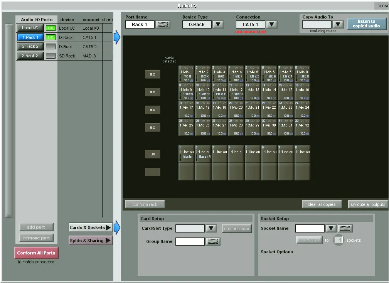Expand the Cards & Sockets panel
Image resolution: width=389 pixels, height=283 pixels.
(x=91, y=228)
